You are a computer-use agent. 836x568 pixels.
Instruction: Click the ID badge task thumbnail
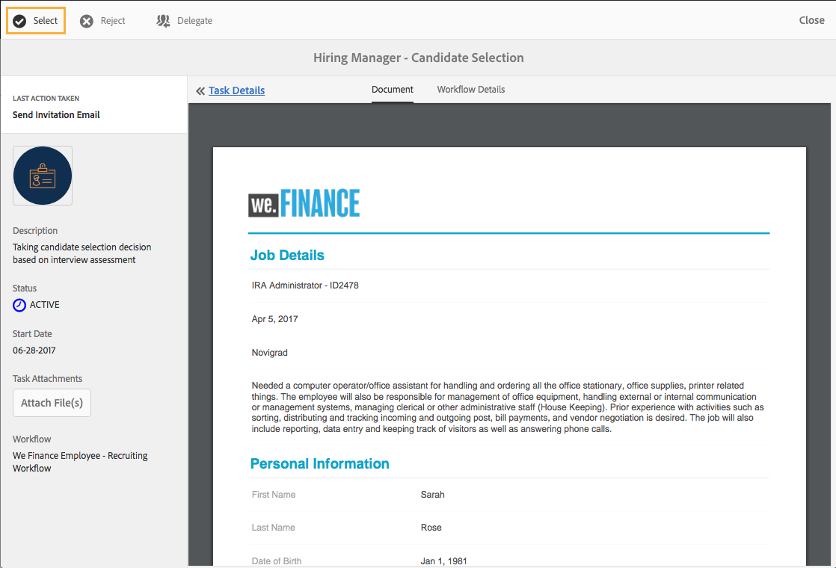(43, 176)
